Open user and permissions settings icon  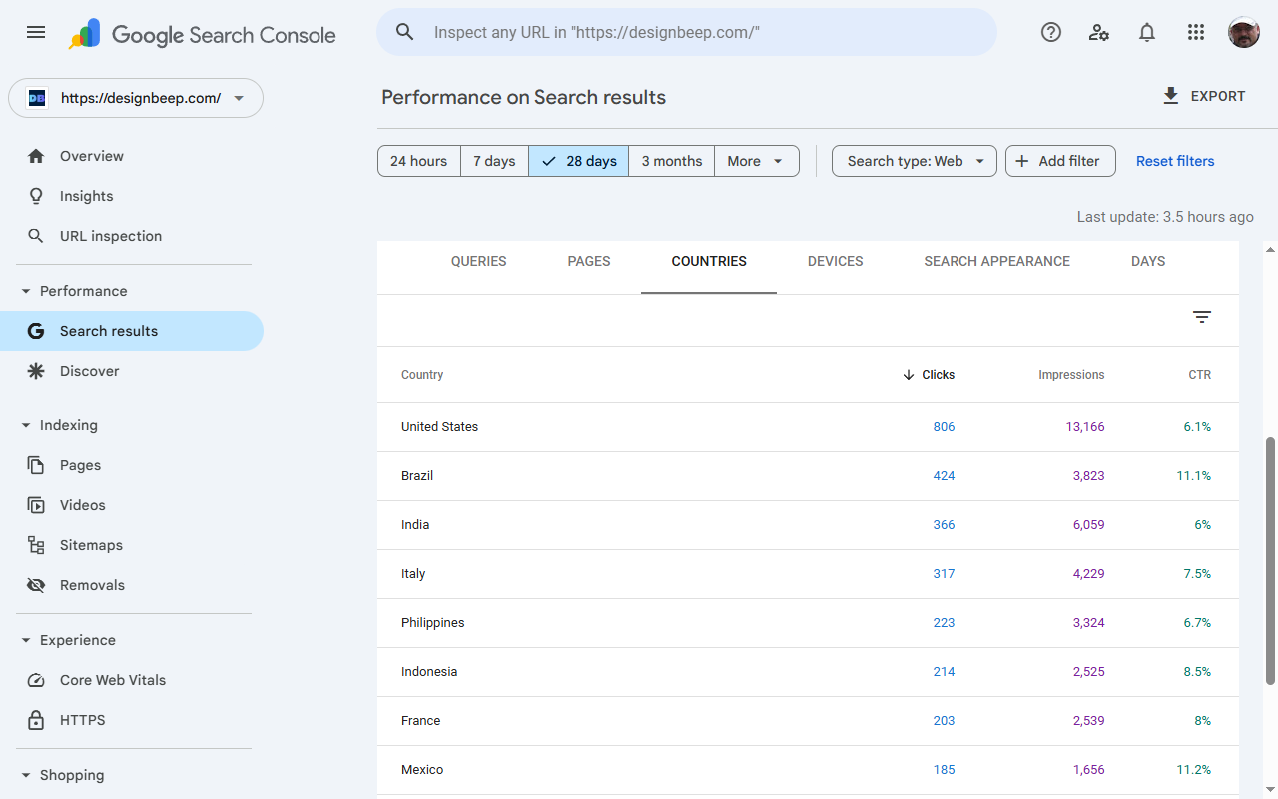coord(1099,32)
